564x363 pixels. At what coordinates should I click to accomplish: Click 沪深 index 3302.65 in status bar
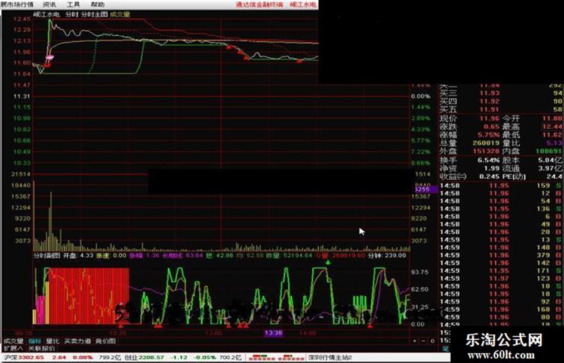[23, 357]
